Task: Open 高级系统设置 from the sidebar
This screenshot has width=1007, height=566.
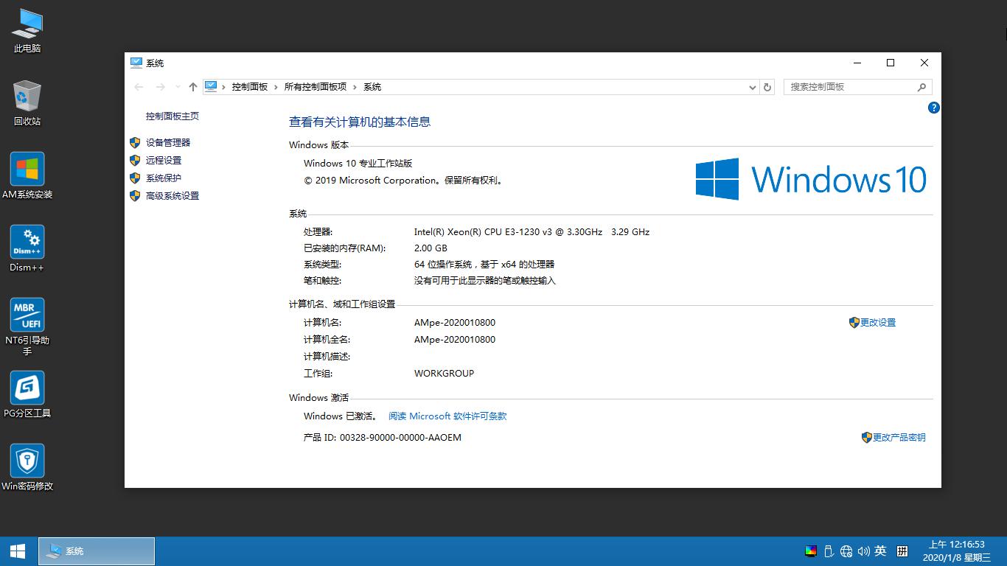Action: coord(173,196)
